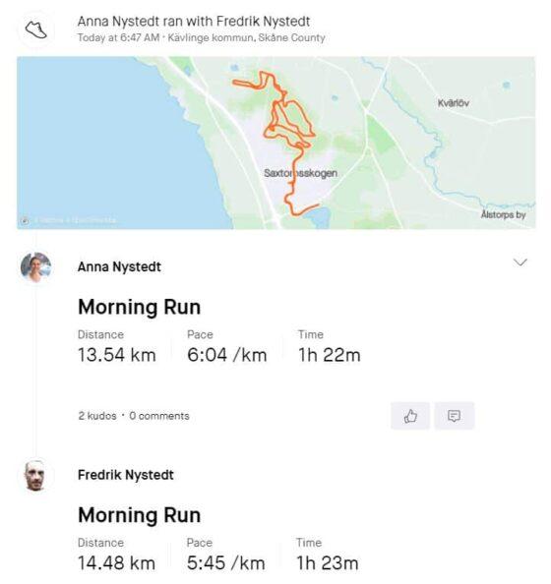
Task: Click the Saxtorpsskogen label on map
Action: pyautogui.click(x=300, y=173)
